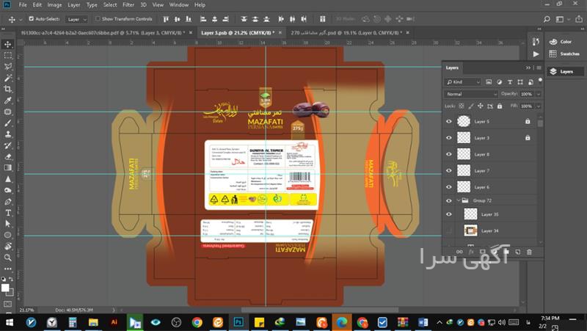Image resolution: width=587 pixels, height=331 pixels.
Task: Open the Kind filter dropdown
Action: (463, 82)
